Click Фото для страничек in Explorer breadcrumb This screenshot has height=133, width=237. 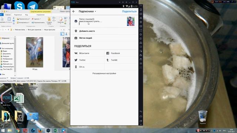coord(34,30)
